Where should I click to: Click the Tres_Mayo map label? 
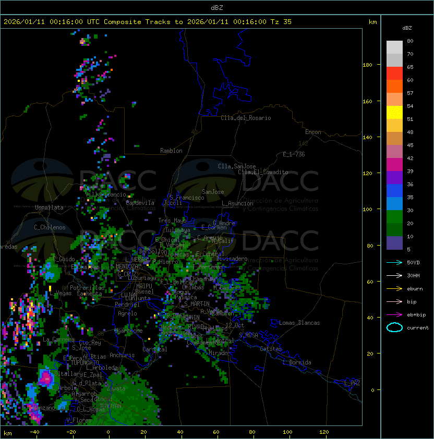[172, 221]
